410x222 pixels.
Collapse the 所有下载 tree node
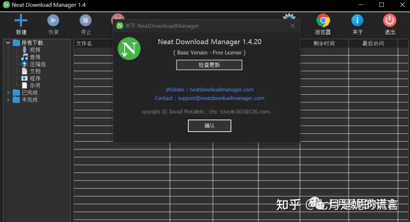(8, 43)
